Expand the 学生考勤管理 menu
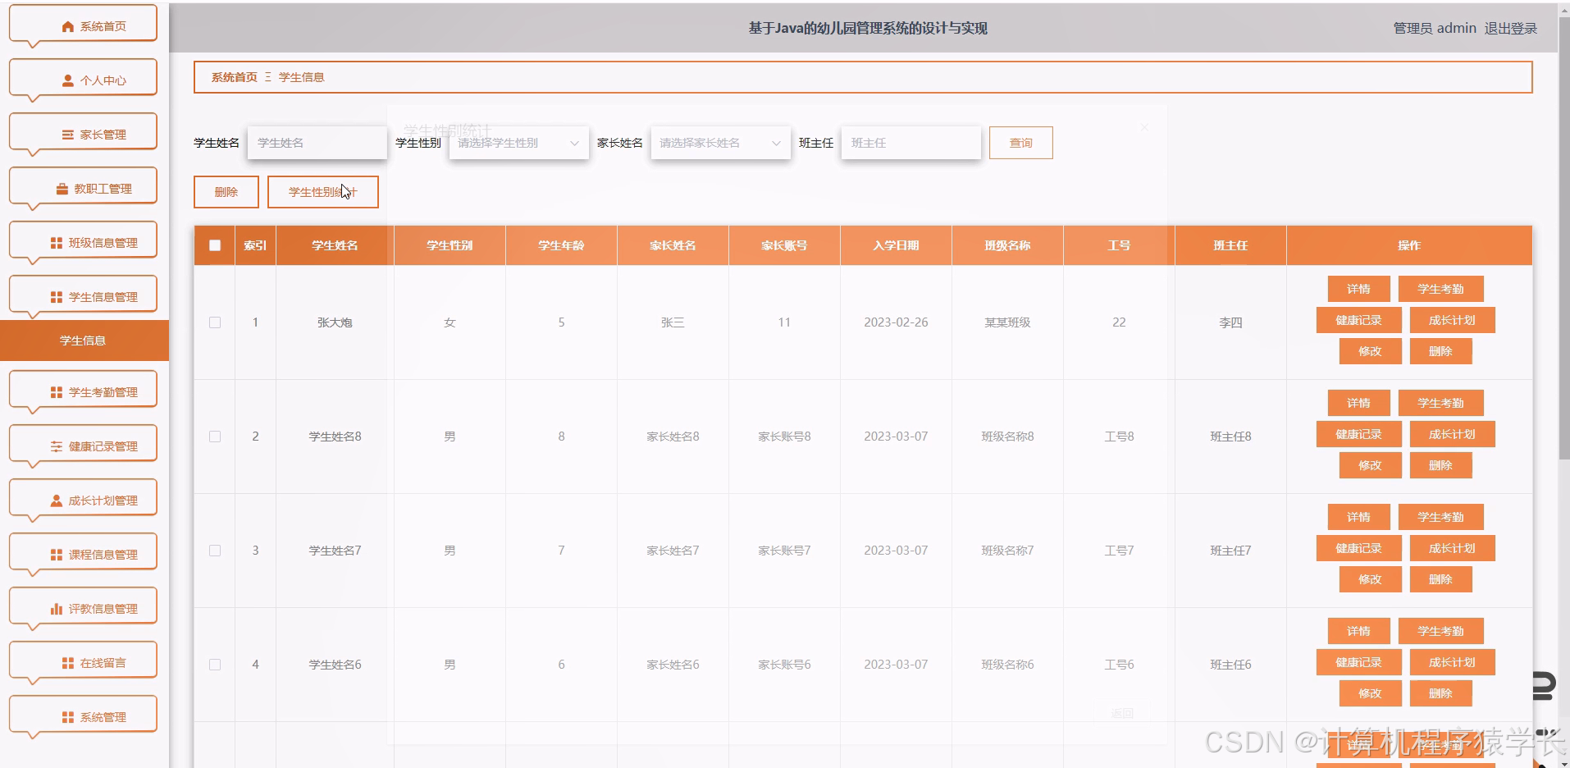The height and width of the screenshot is (768, 1570). tap(83, 390)
